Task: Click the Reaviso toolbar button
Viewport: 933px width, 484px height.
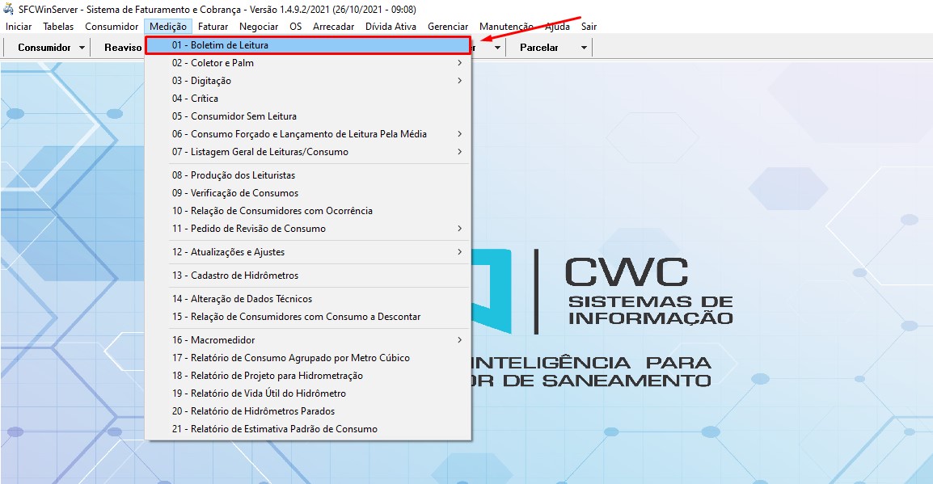Action: pyautogui.click(x=123, y=48)
